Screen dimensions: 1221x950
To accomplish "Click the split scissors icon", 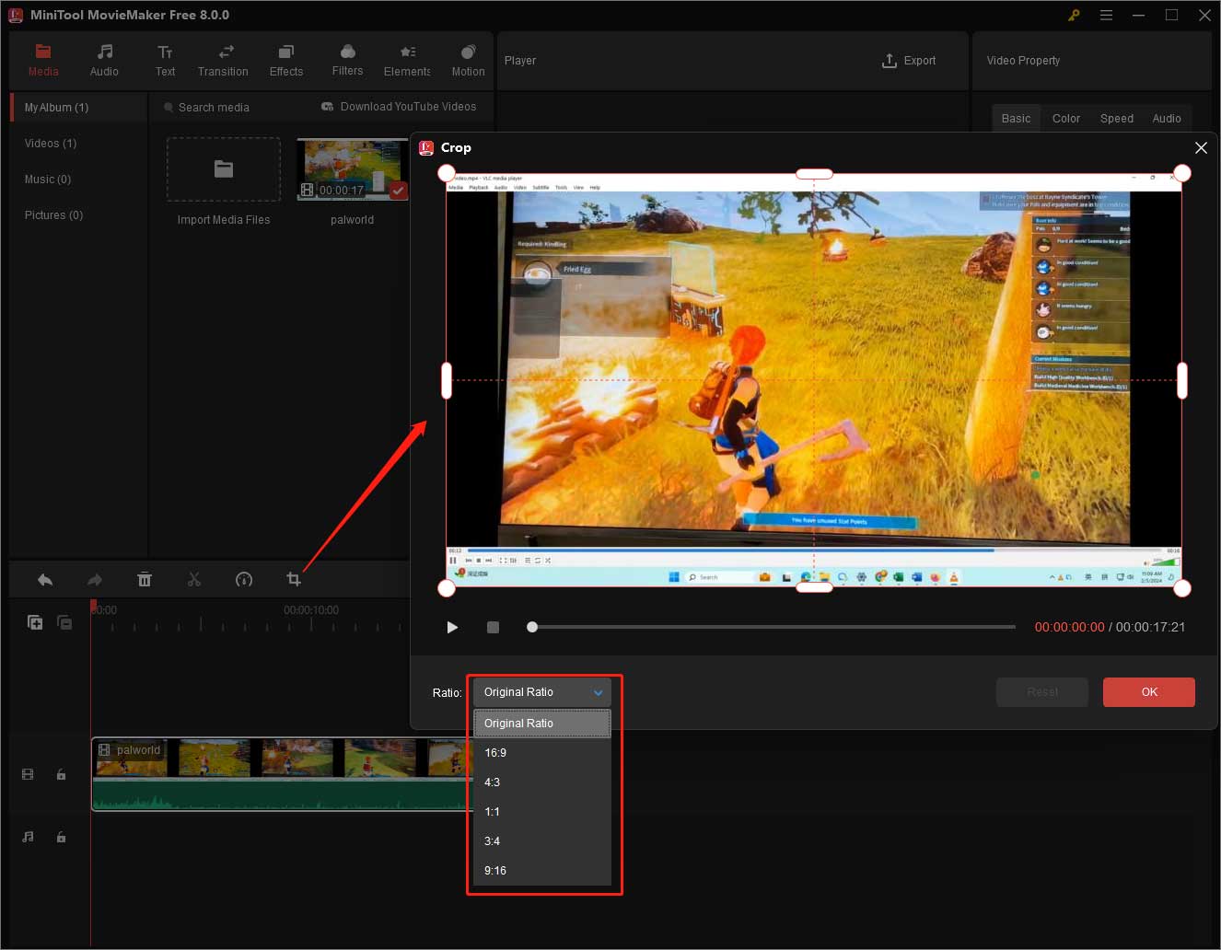I will click(194, 579).
